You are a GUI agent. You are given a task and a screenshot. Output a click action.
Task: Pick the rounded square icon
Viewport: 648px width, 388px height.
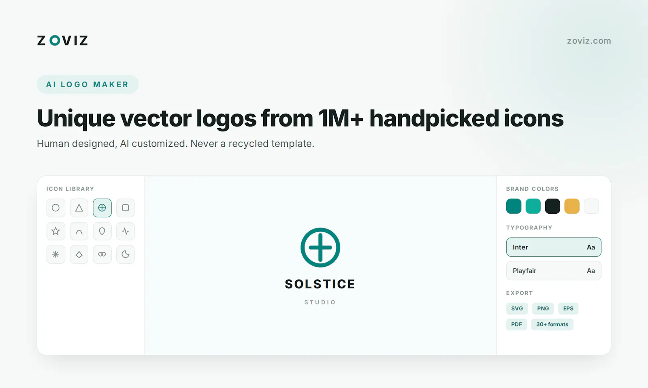(126, 208)
